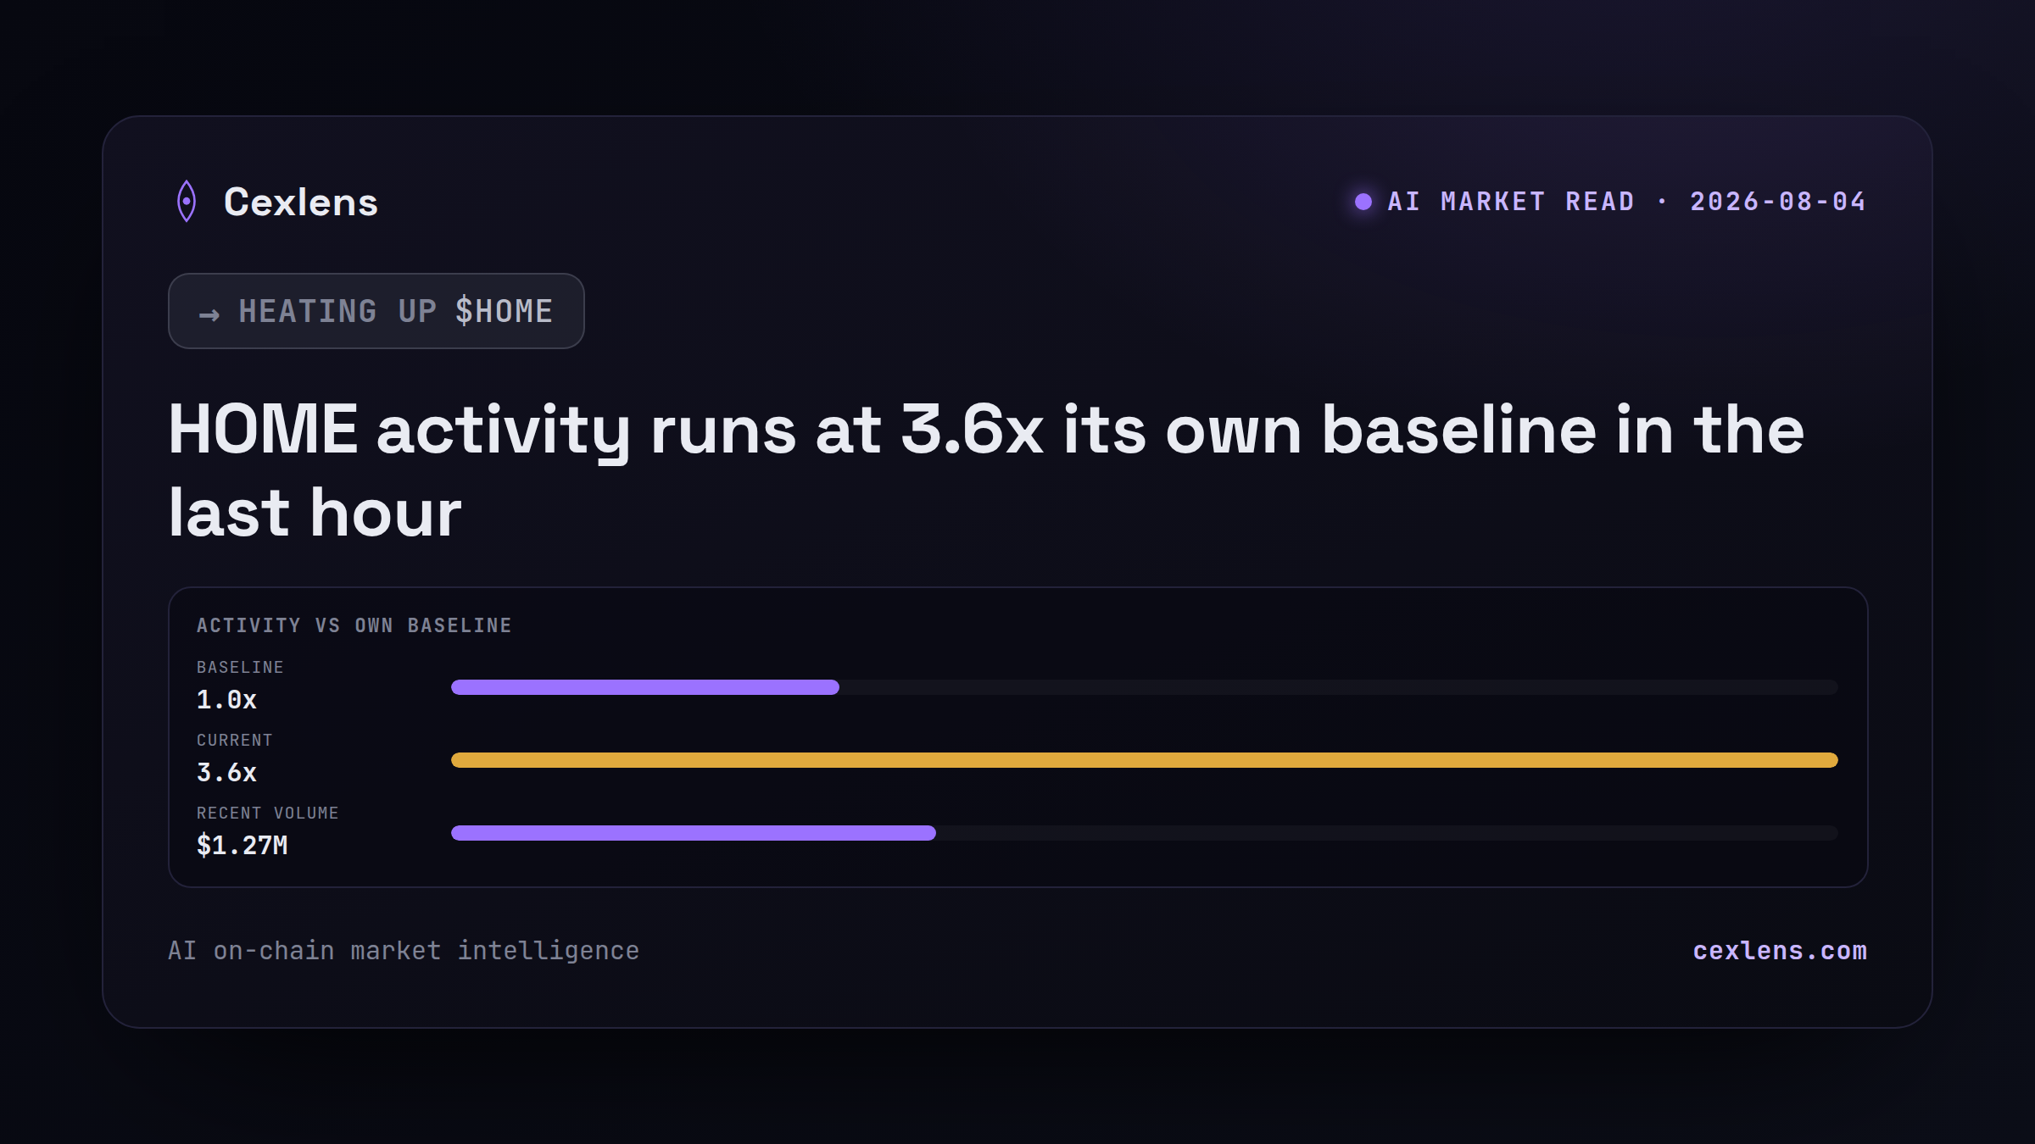This screenshot has height=1144, width=2035.
Task: Click the HOME activity headline
Action: (986, 471)
